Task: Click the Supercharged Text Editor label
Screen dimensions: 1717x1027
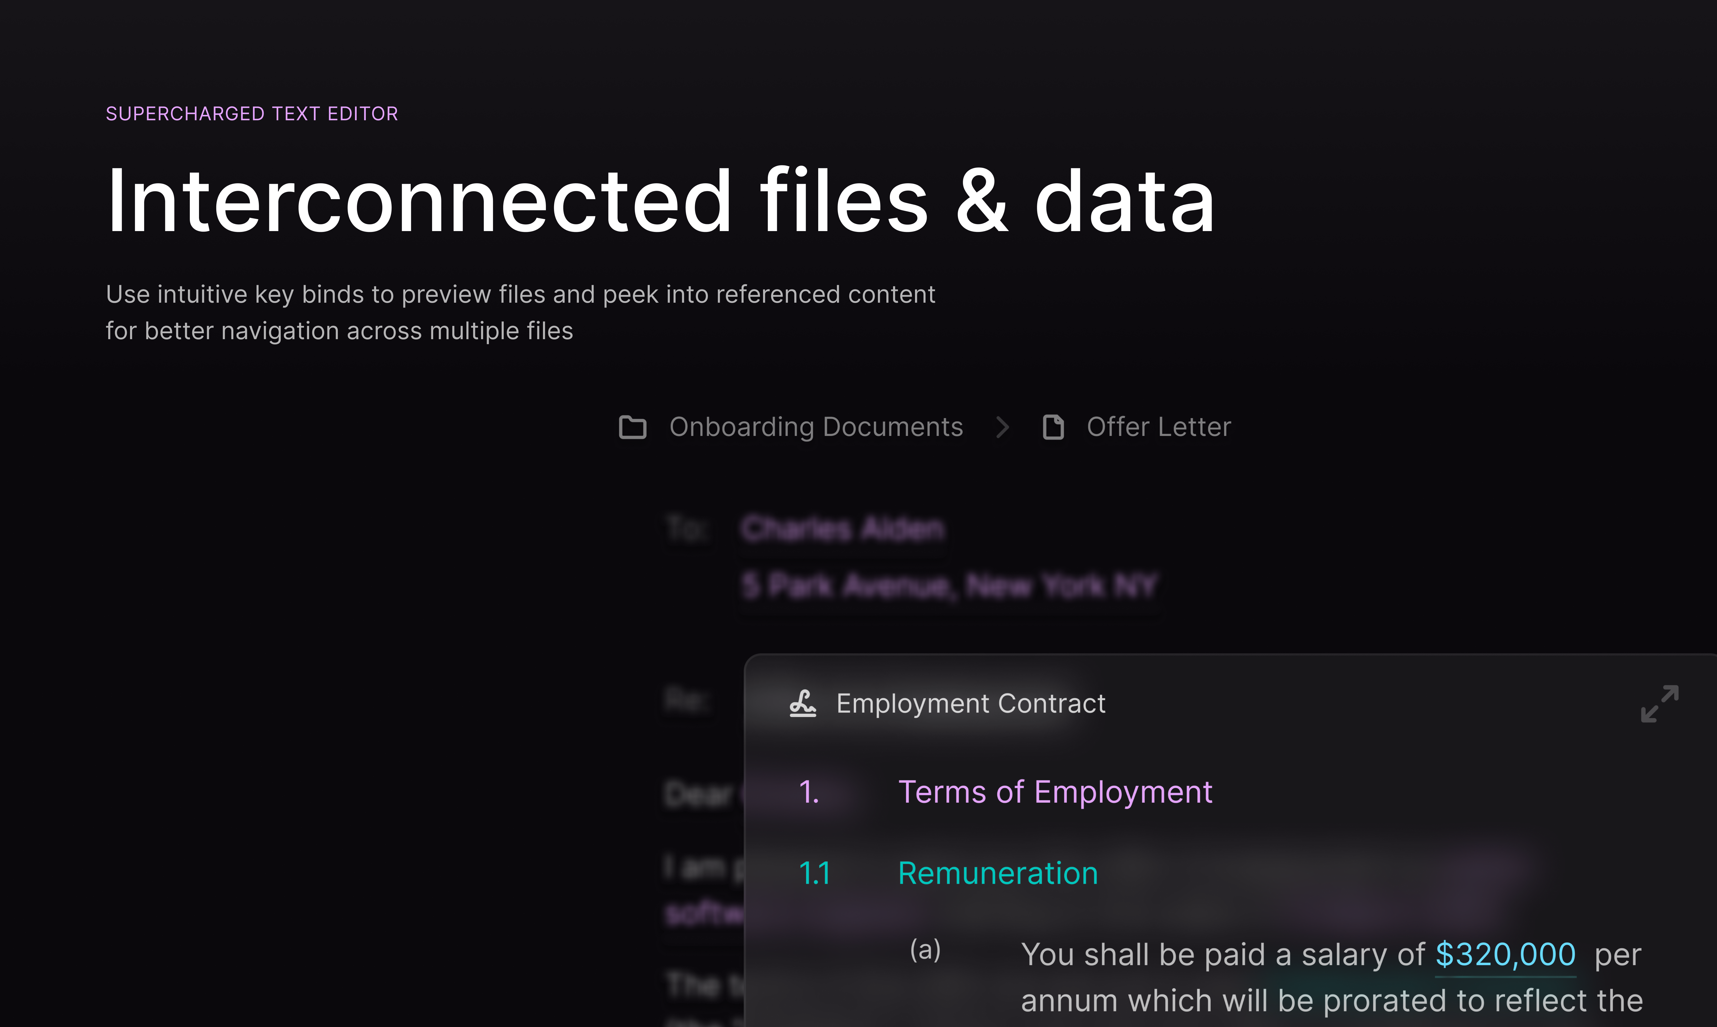Action: 252,114
